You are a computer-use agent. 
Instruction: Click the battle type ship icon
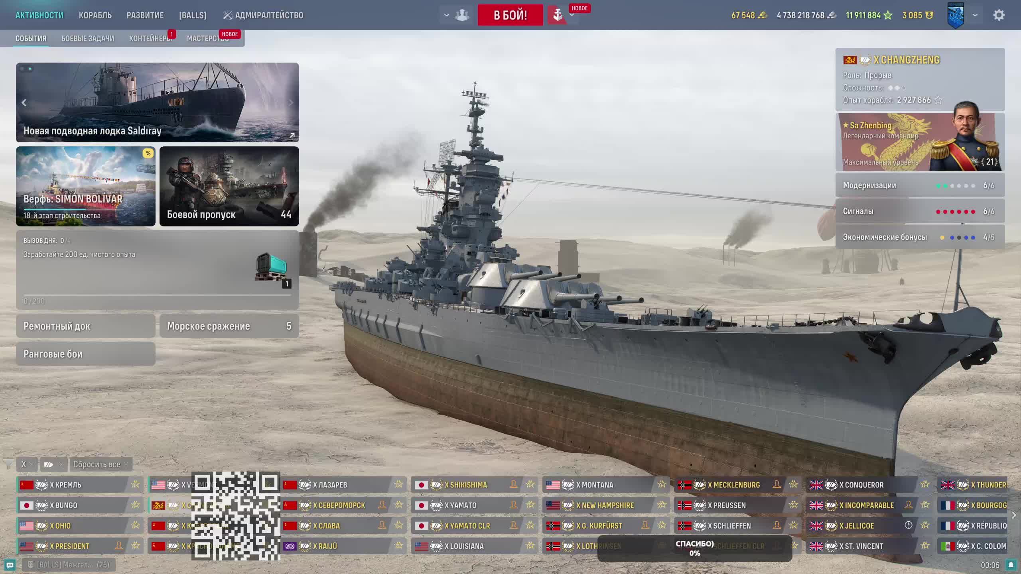click(557, 15)
